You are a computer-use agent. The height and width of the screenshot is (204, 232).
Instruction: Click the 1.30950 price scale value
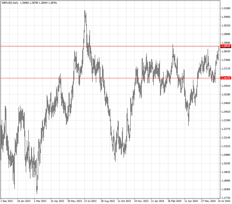click(226, 17)
